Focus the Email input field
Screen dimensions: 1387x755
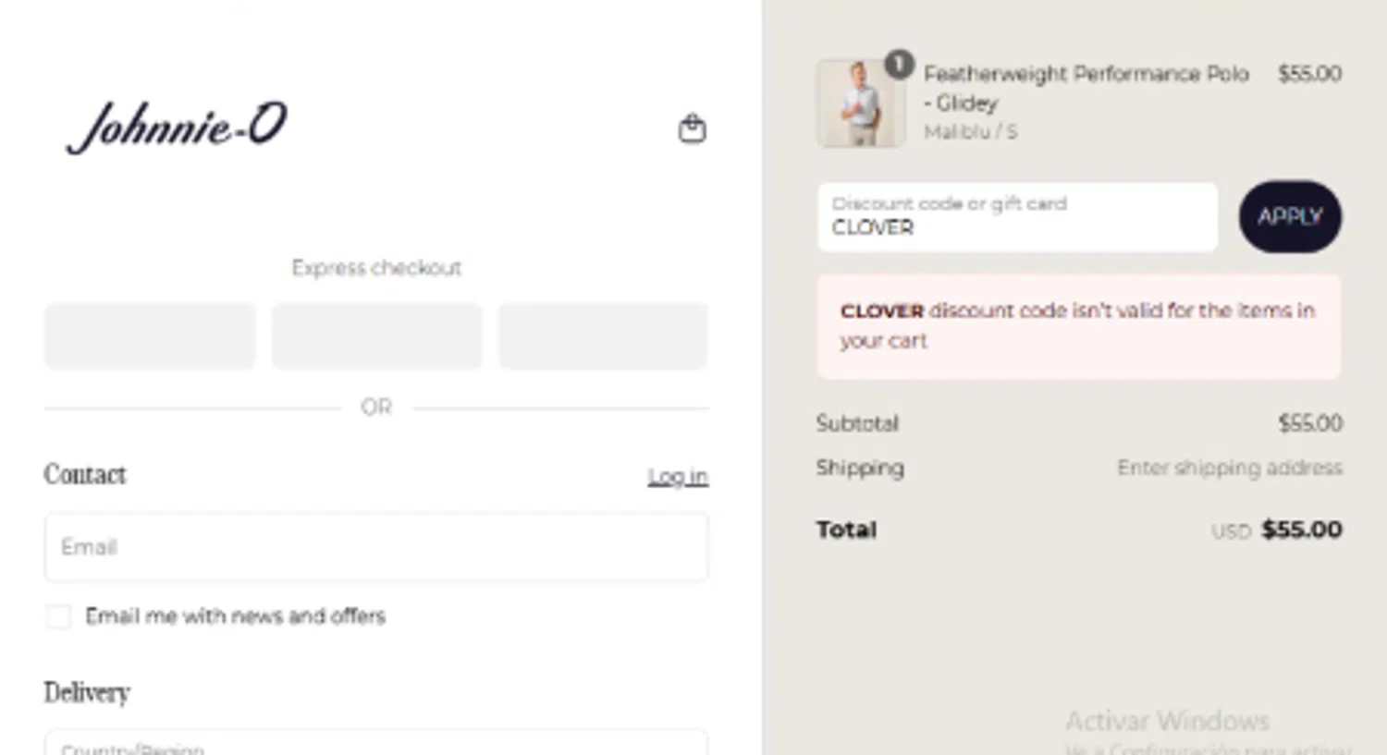pyautogui.click(x=376, y=547)
